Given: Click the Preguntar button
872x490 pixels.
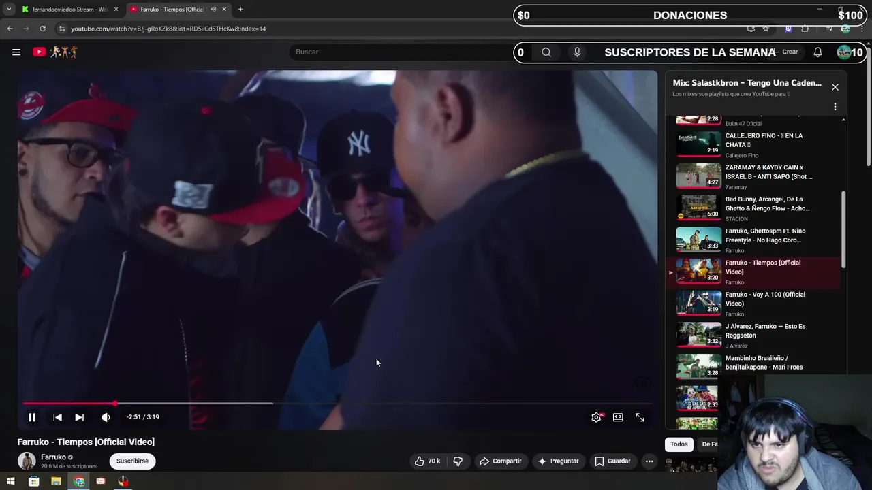Looking at the screenshot, I should (x=558, y=461).
